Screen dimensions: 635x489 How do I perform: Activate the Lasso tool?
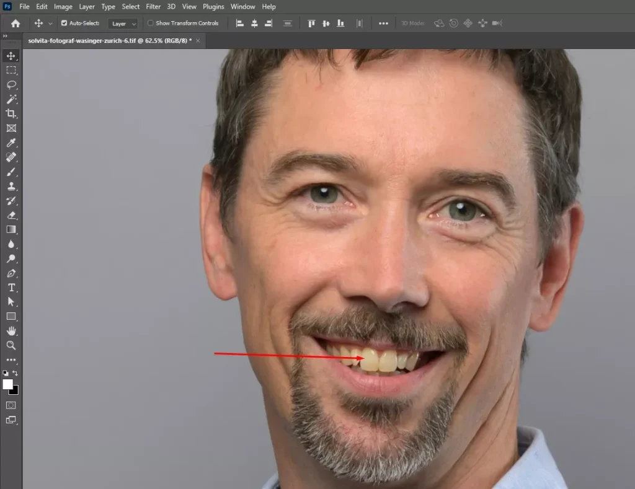11,85
